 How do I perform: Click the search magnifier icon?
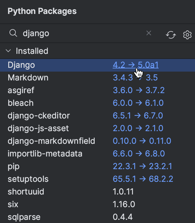(x=13, y=33)
